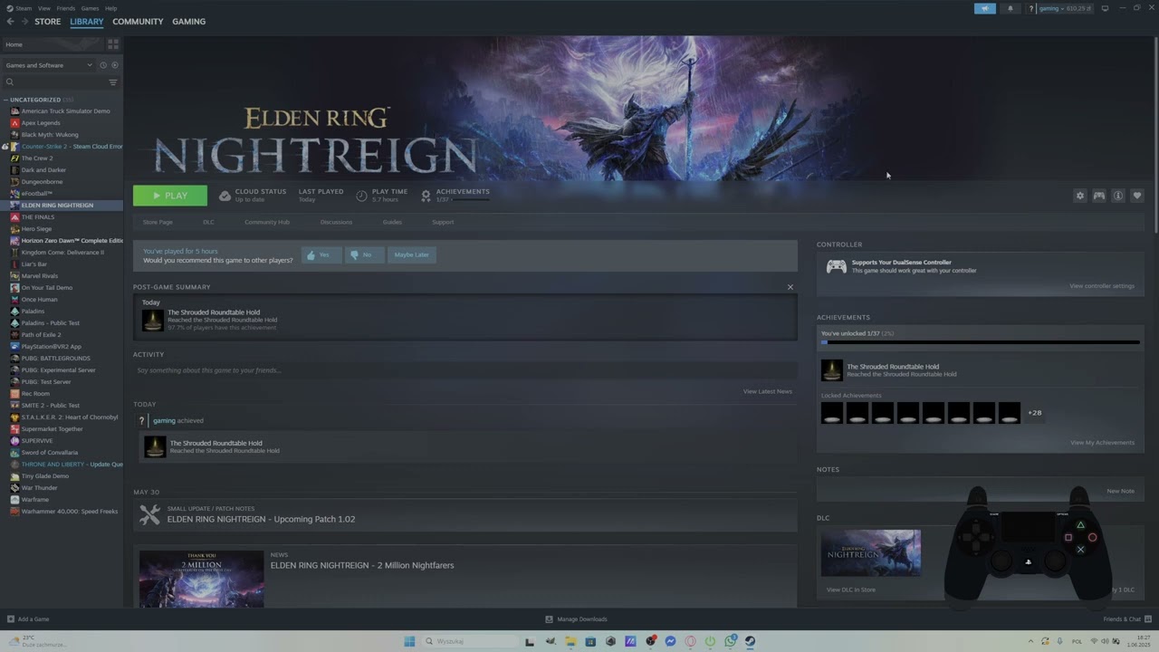The height and width of the screenshot is (652, 1159).
Task: Click the library search field
Action: pyautogui.click(x=54, y=82)
